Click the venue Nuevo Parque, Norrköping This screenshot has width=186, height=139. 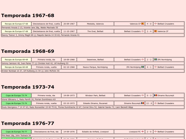95,67
